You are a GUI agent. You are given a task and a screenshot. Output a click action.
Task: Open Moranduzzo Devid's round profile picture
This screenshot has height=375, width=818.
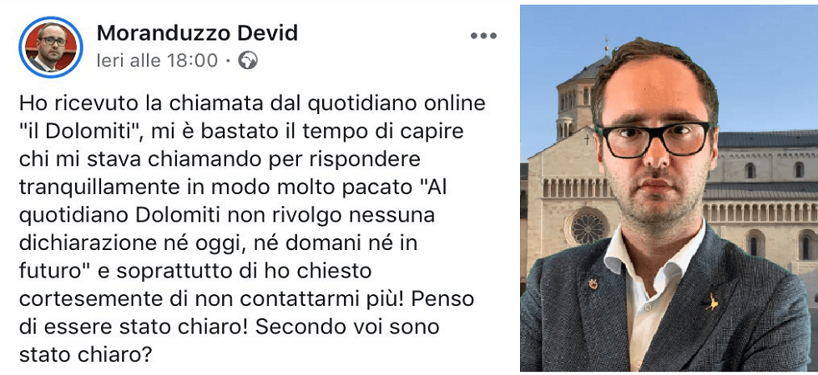pyautogui.click(x=51, y=47)
